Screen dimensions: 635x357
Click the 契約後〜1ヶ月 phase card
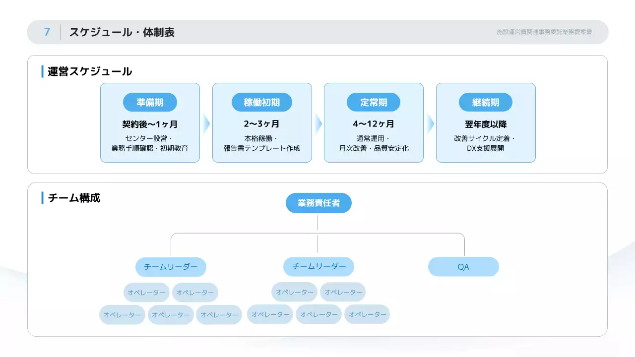pyautogui.click(x=150, y=124)
